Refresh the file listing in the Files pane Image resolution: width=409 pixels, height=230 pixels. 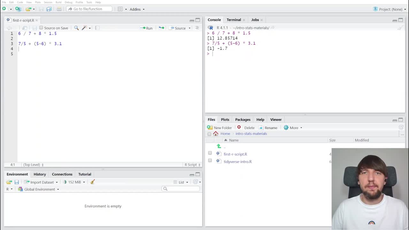tap(401, 127)
